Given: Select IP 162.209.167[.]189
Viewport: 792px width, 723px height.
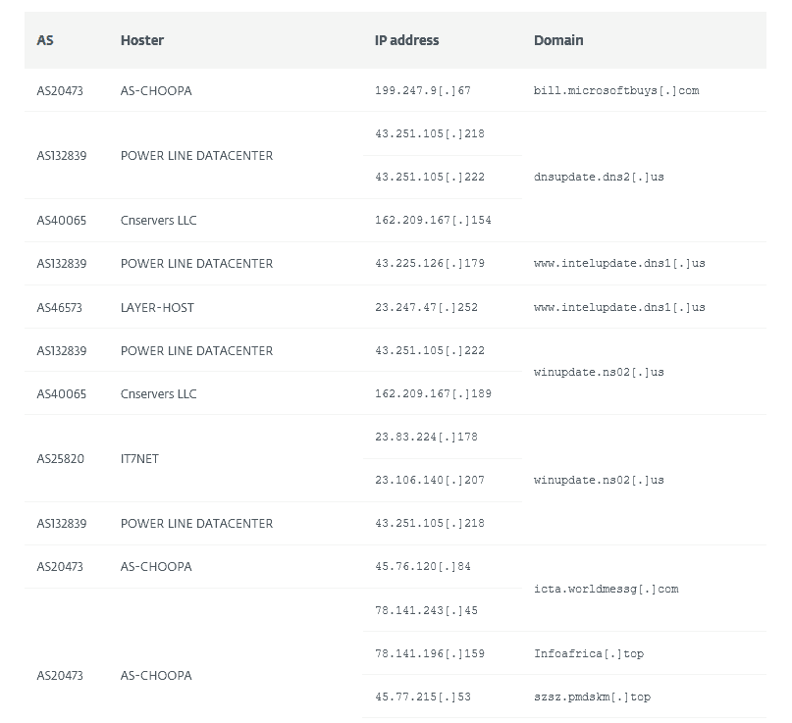Looking at the screenshot, I should [433, 393].
